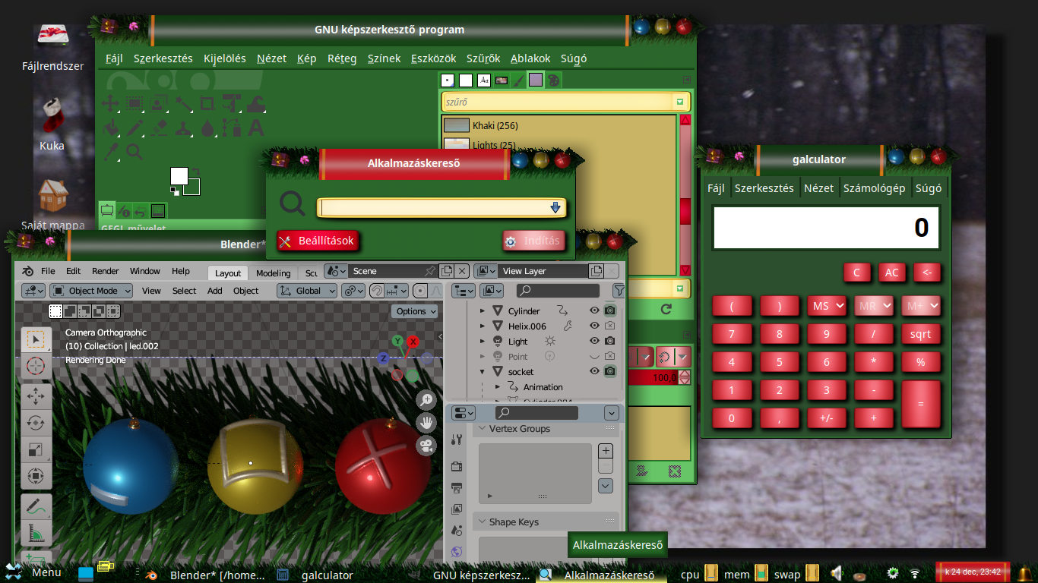Image resolution: width=1038 pixels, height=583 pixels.
Task: Click digit 7 in galculator
Action: 732,334
